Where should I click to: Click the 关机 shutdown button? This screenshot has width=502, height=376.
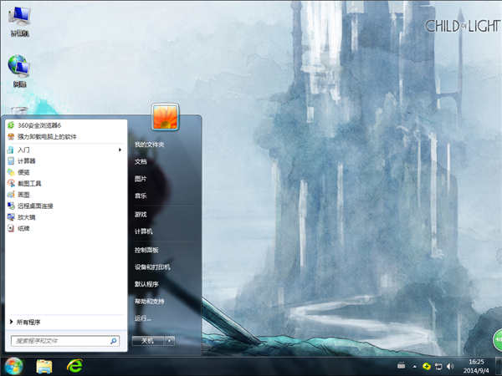[146, 341]
